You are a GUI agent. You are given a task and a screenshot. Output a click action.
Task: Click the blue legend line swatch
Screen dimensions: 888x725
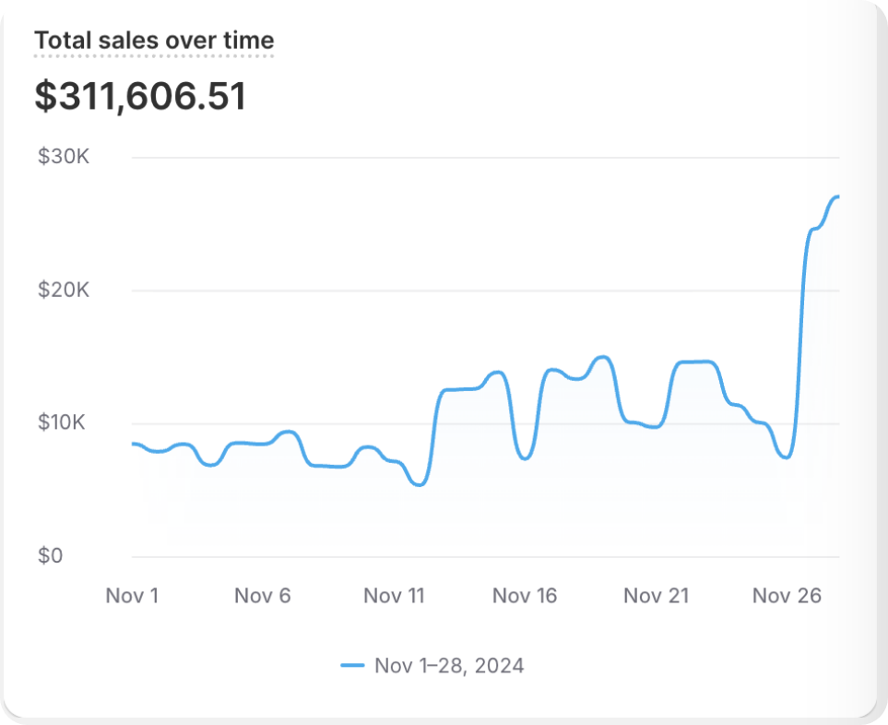click(352, 665)
